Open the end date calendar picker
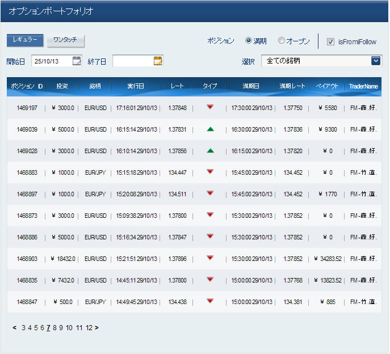The width and height of the screenshot is (390, 354). pos(158,61)
